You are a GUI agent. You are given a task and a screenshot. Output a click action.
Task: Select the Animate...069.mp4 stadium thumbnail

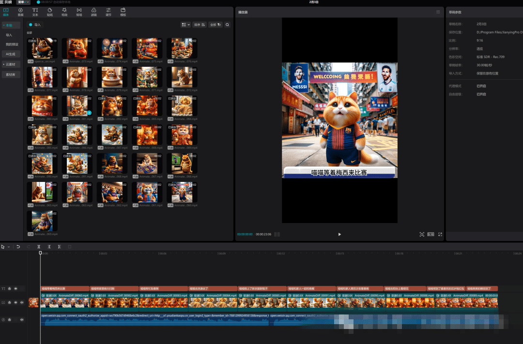(x=42, y=221)
